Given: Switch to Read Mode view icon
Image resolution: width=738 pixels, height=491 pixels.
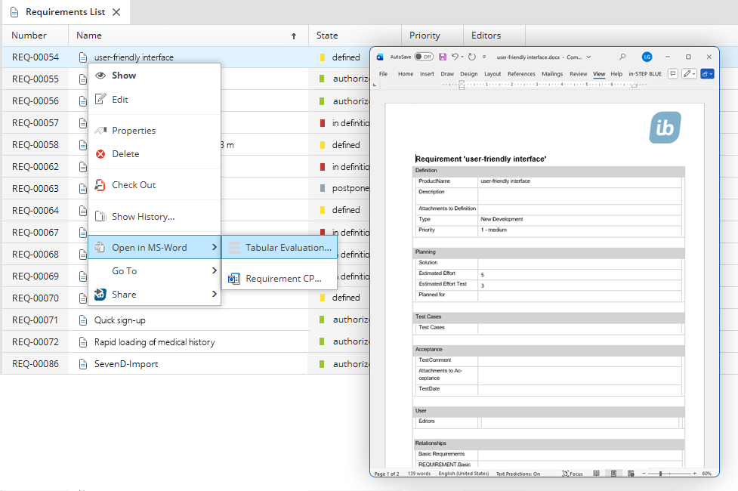Looking at the screenshot, I should (x=597, y=474).
